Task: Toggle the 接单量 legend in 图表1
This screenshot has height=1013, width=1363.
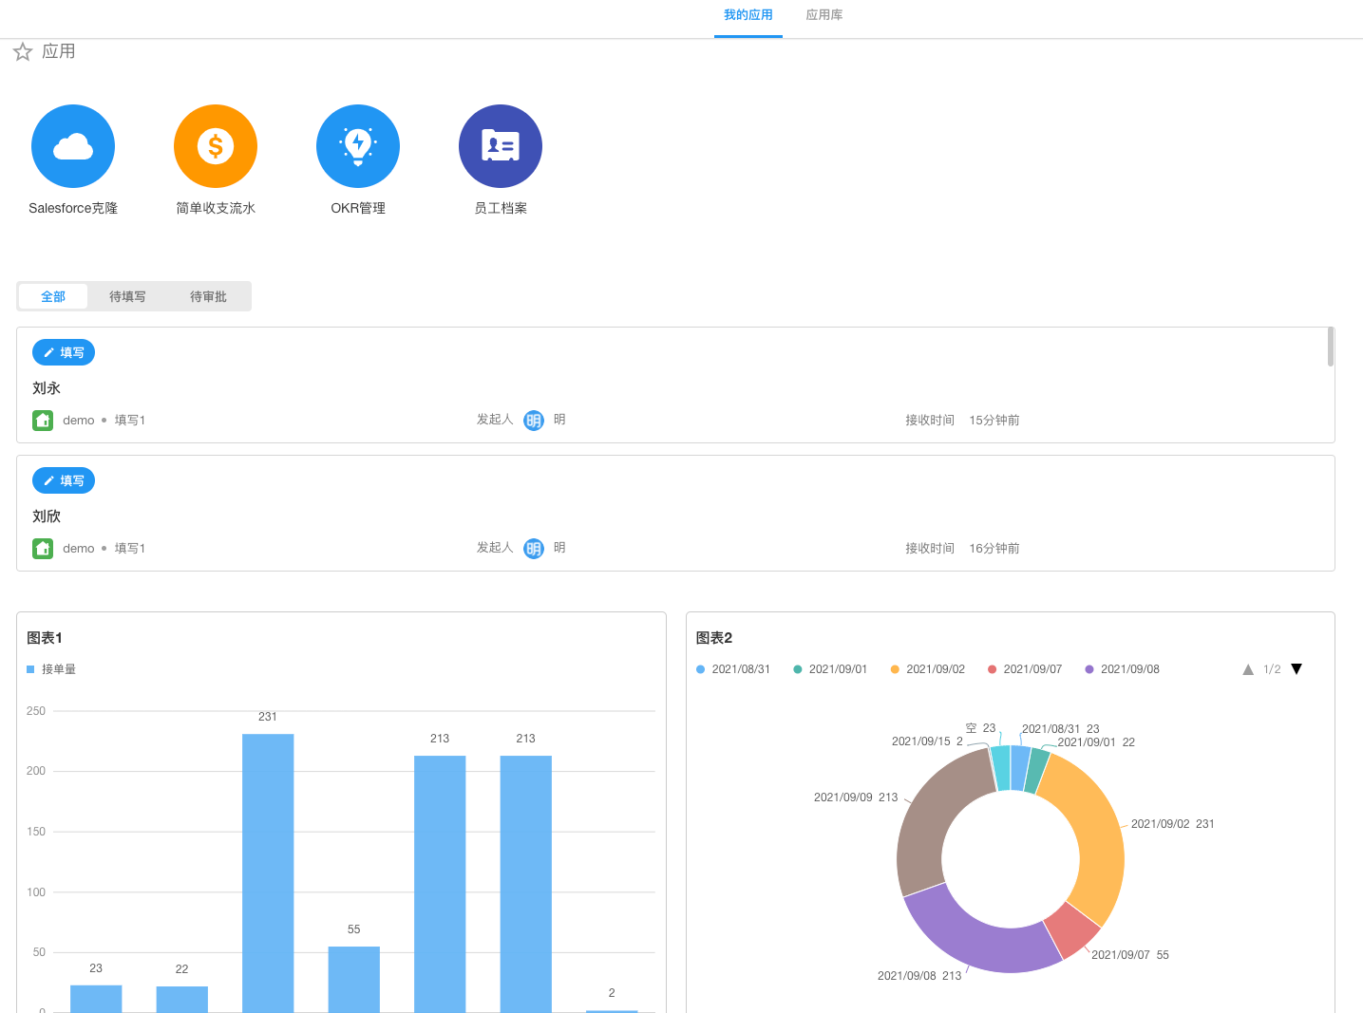Action: [x=52, y=669]
